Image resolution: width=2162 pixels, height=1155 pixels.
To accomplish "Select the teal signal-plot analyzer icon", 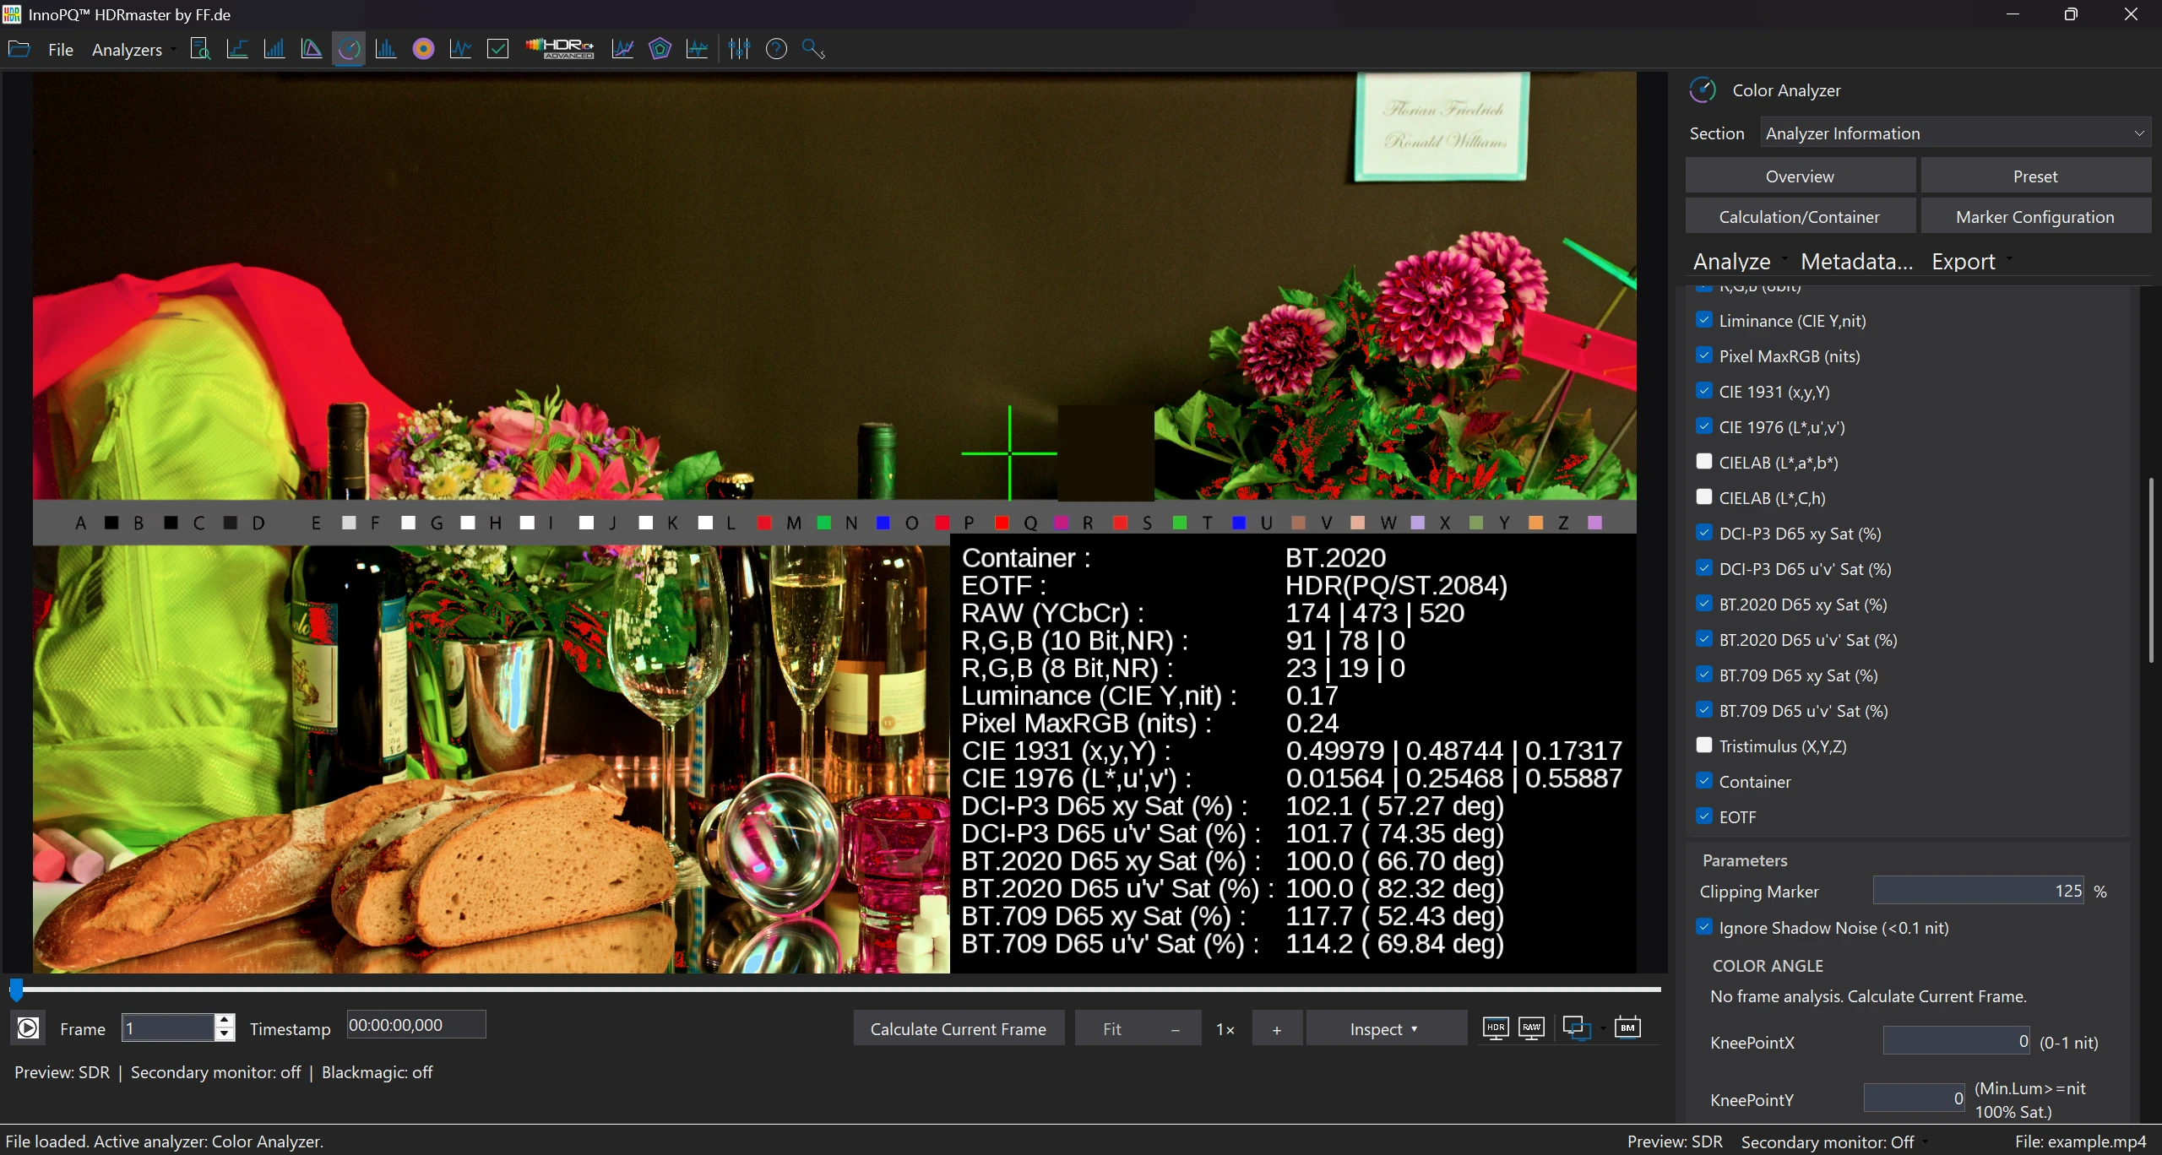I will pyautogui.click(x=697, y=49).
